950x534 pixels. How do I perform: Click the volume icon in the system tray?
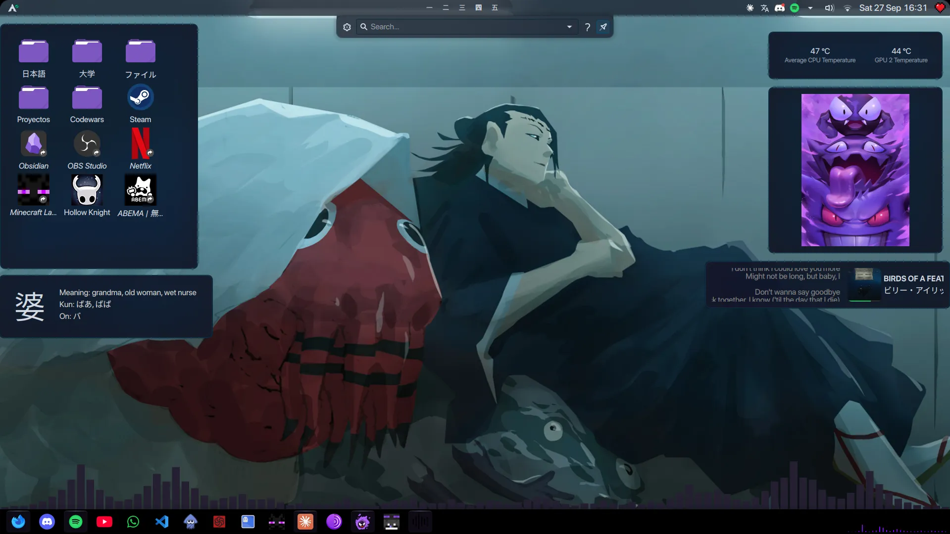coord(829,8)
